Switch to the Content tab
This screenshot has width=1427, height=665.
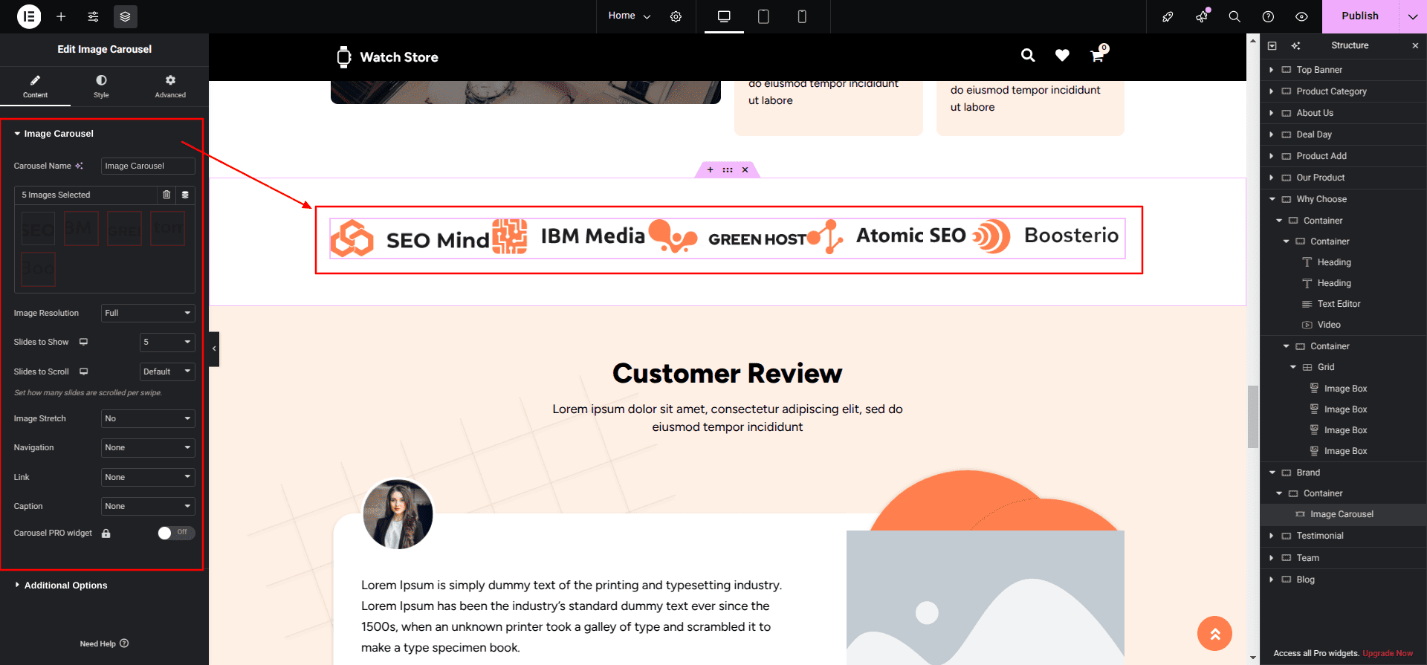(x=35, y=86)
